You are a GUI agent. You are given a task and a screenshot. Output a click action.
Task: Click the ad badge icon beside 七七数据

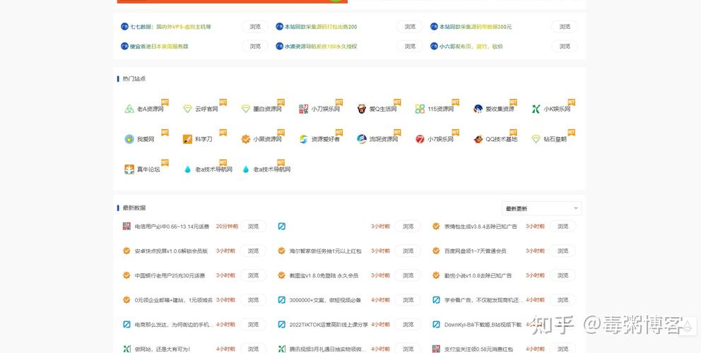(x=124, y=26)
